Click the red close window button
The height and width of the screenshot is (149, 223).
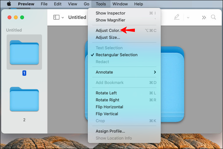10,17
